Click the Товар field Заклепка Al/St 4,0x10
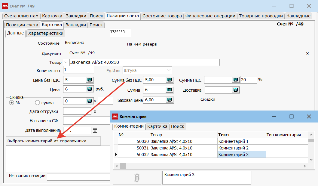This screenshot has width=318, height=186. click(144, 62)
